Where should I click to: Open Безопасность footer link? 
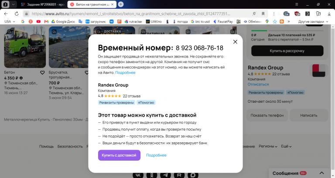pos(70,147)
